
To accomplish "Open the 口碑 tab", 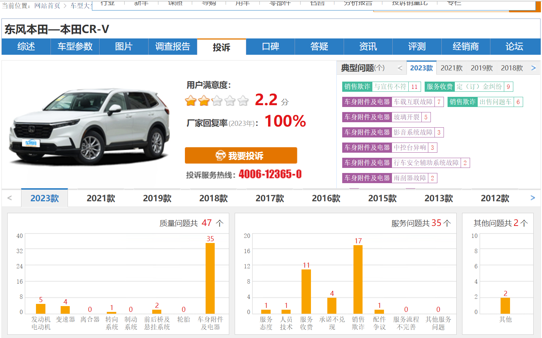I will pyautogui.click(x=270, y=46).
